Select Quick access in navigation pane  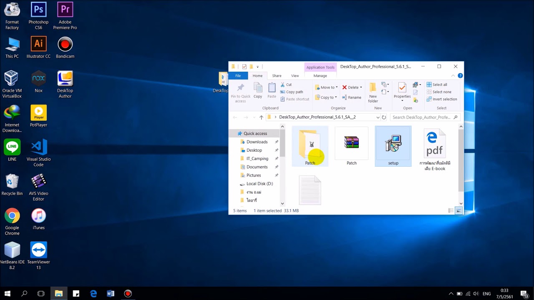click(254, 133)
